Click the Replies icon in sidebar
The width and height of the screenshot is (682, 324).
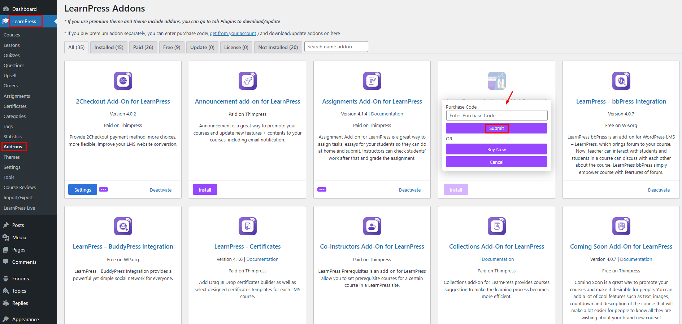pos(6,303)
